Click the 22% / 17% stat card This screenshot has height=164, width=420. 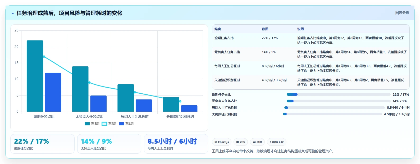[42, 144]
